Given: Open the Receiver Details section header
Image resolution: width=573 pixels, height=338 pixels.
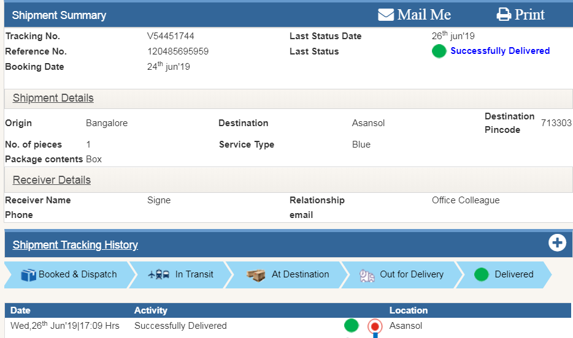Looking at the screenshot, I should point(52,180).
